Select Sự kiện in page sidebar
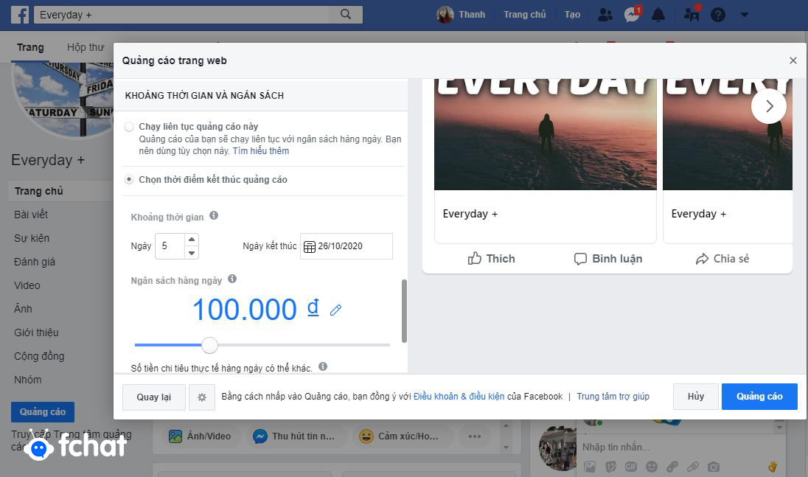The height and width of the screenshot is (477, 808). pyautogui.click(x=32, y=238)
